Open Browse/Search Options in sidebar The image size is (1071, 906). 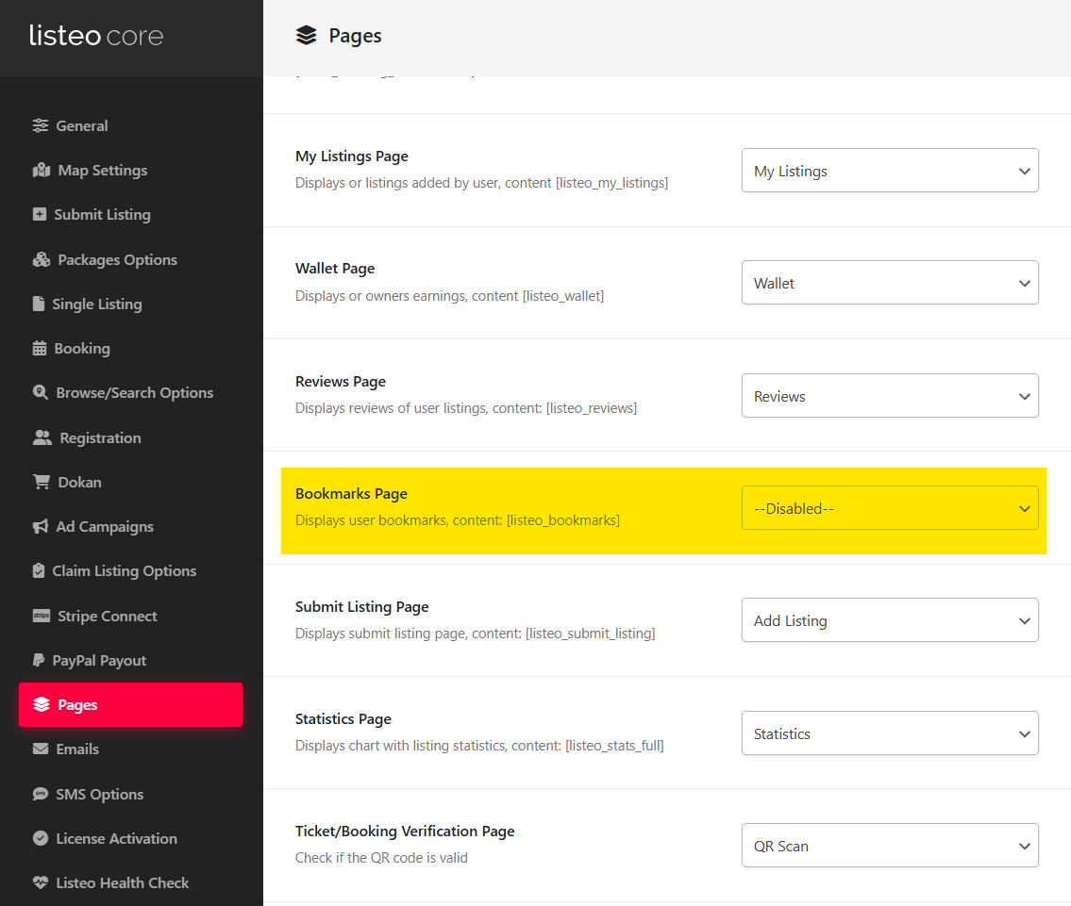(134, 393)
